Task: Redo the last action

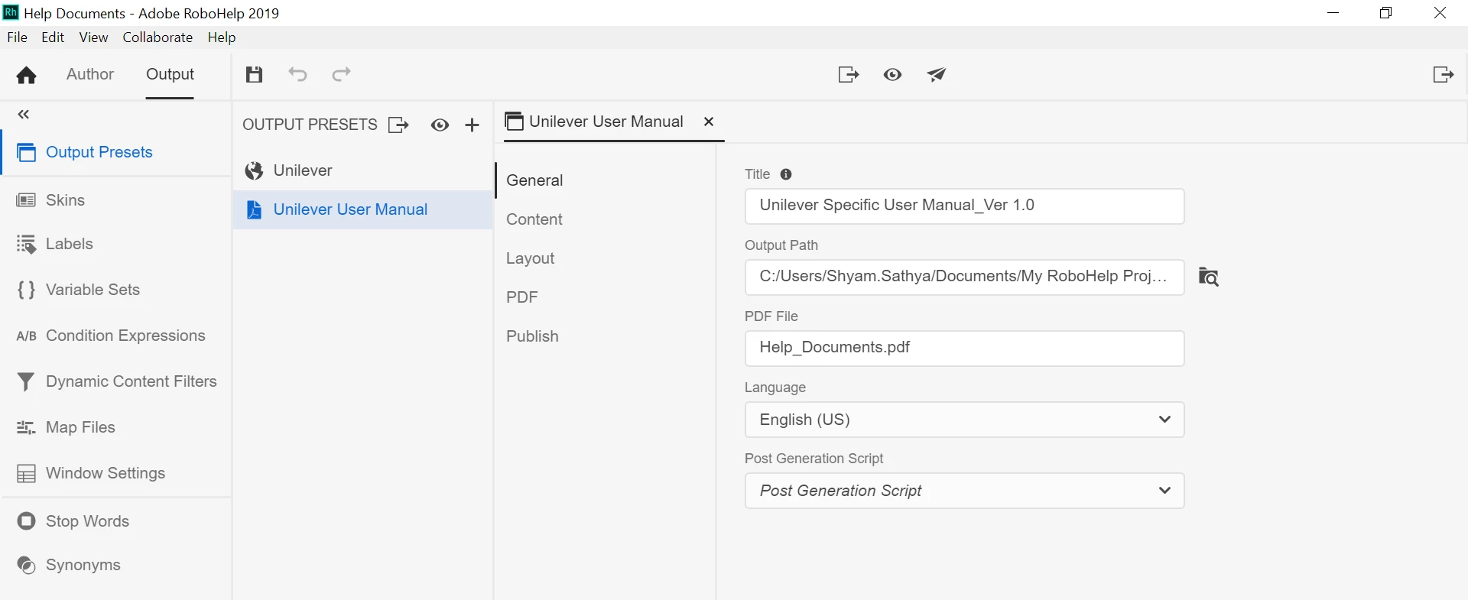Action: (x=341, y=74)
